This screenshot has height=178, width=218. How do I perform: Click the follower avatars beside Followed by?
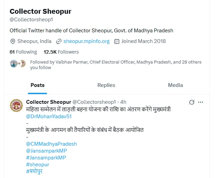18,64
